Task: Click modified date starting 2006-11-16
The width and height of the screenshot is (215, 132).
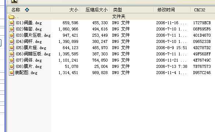Action: pyautogui.click(x=171, y=23)
